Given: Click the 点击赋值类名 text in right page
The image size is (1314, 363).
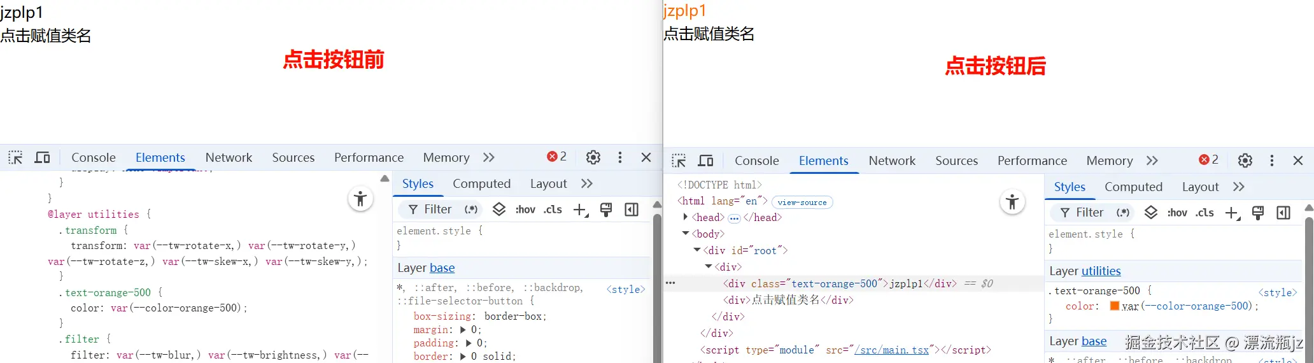Looking at the screenshot, I should click(x=709, y=34).
